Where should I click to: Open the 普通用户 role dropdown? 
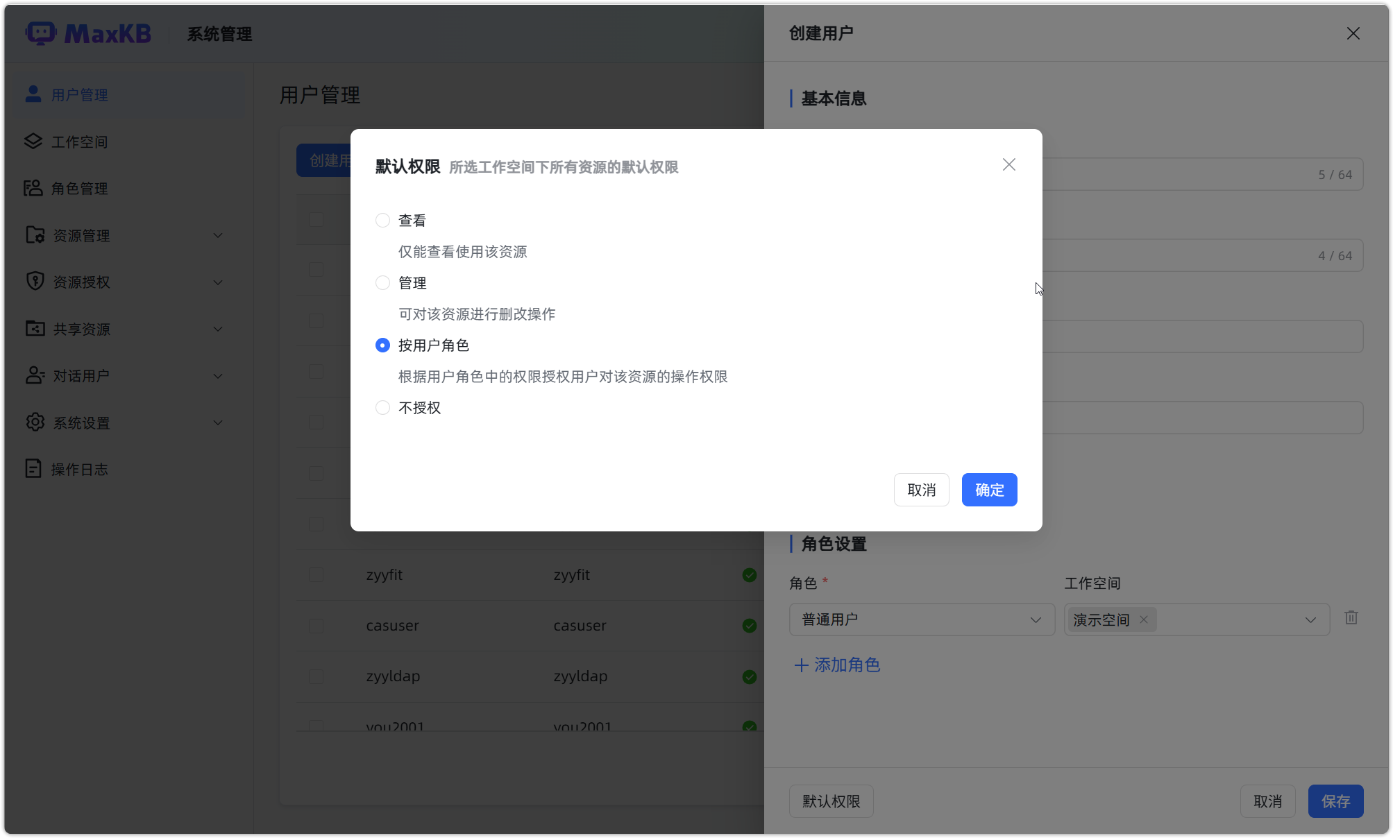pyautogui.click(x=921, y=619)
